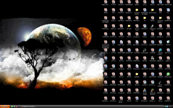Select the index556346 file icon
The height and width of the screenshot is (108, 173).
tap(145, 66)
